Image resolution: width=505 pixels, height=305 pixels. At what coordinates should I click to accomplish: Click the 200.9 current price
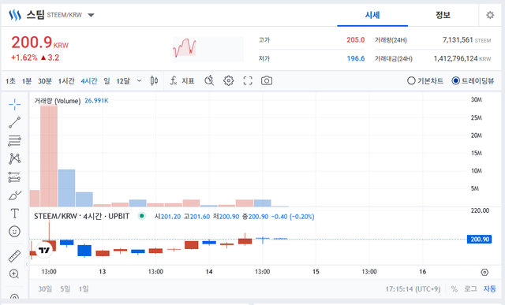point(32,42)
